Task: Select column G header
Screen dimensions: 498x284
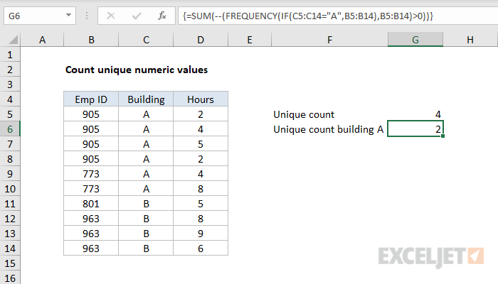Action: tap(415, 40)
